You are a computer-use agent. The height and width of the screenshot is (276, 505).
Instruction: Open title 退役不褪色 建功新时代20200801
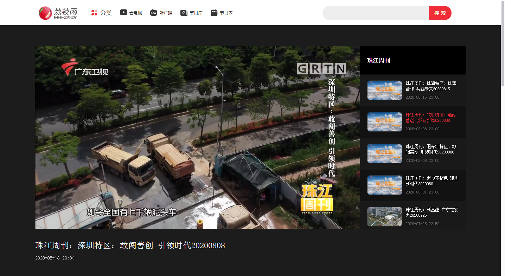432,181
